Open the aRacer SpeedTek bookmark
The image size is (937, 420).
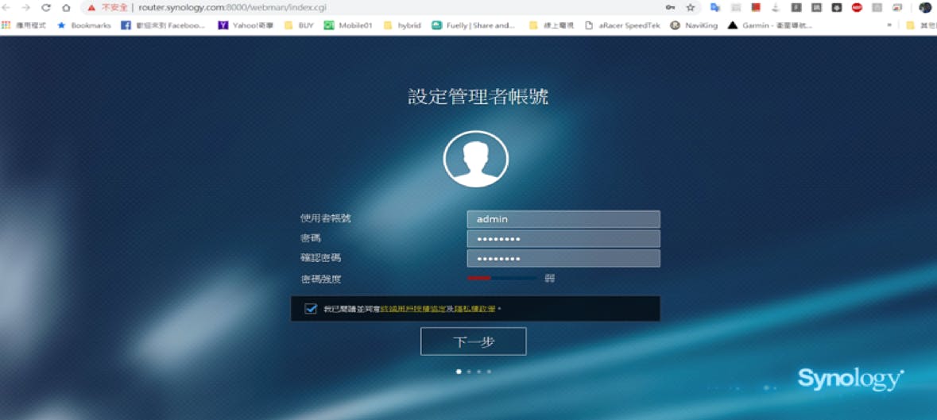(622, 25)
